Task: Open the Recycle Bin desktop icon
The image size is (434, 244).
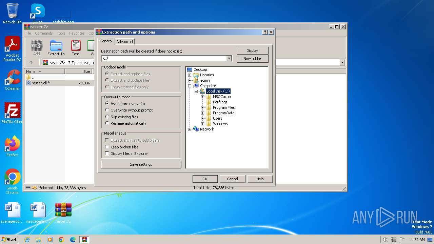Action: (12, 14)
